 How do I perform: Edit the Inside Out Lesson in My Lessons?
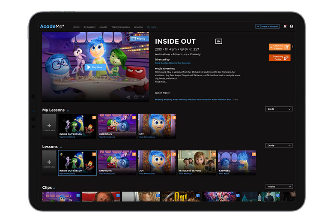(x=94, y=118)
